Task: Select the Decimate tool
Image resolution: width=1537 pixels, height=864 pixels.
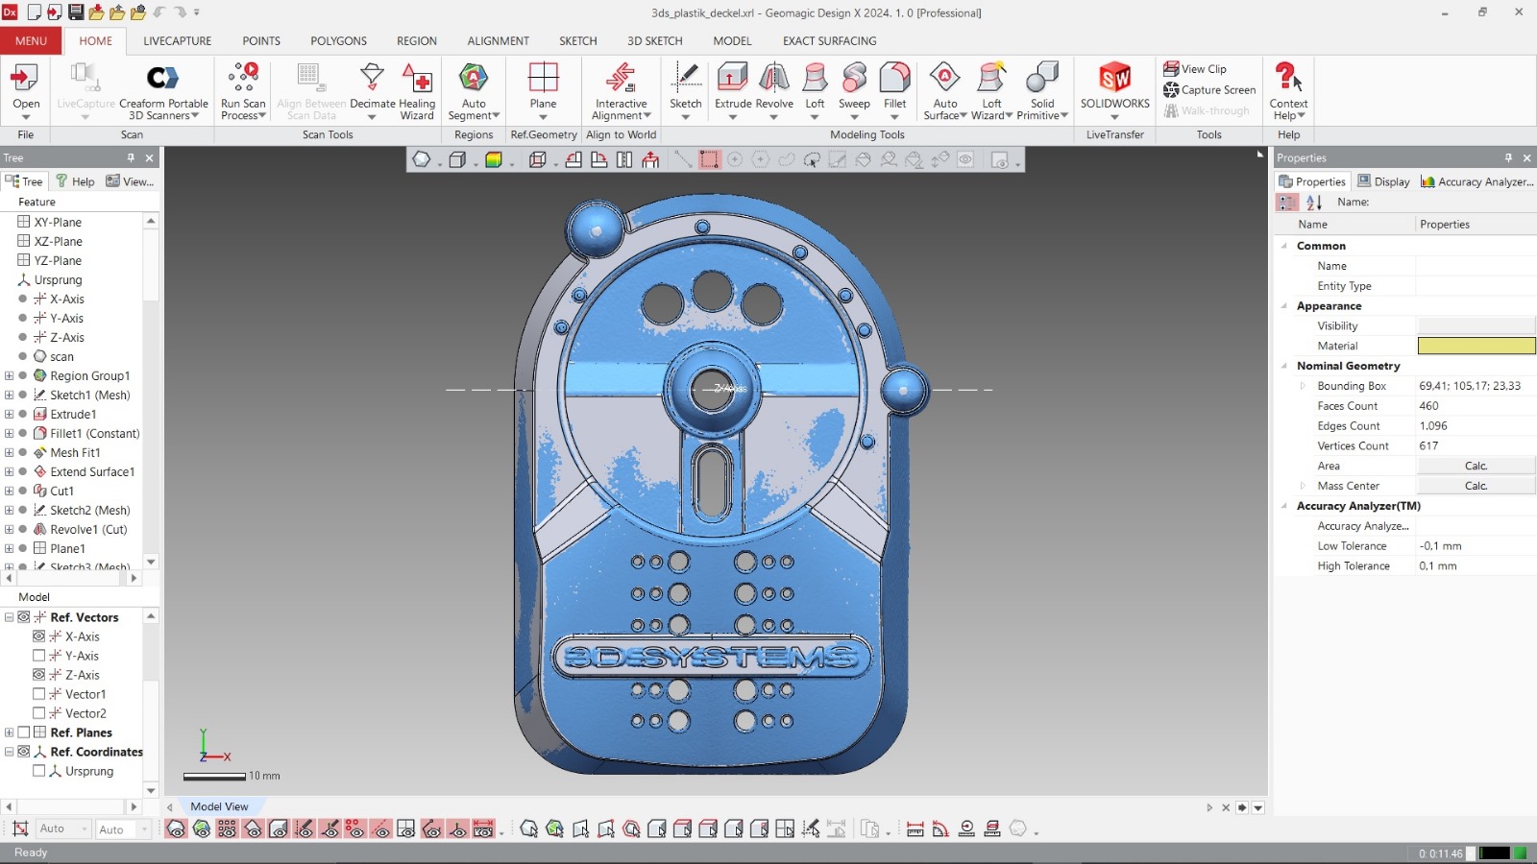Action: (x=372, y=91)
